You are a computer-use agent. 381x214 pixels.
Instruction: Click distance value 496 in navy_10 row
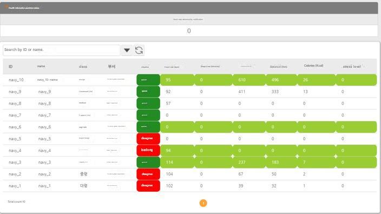click(x=275, y=80)
